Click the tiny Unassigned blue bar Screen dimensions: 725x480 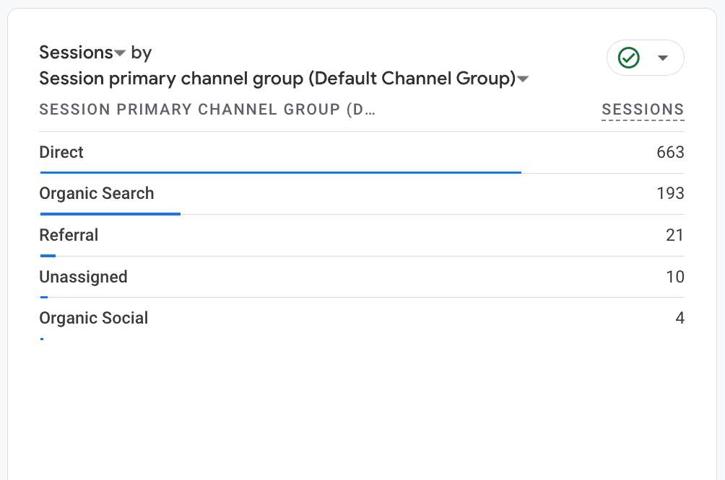pyautogui.click(x=44, y=297)
